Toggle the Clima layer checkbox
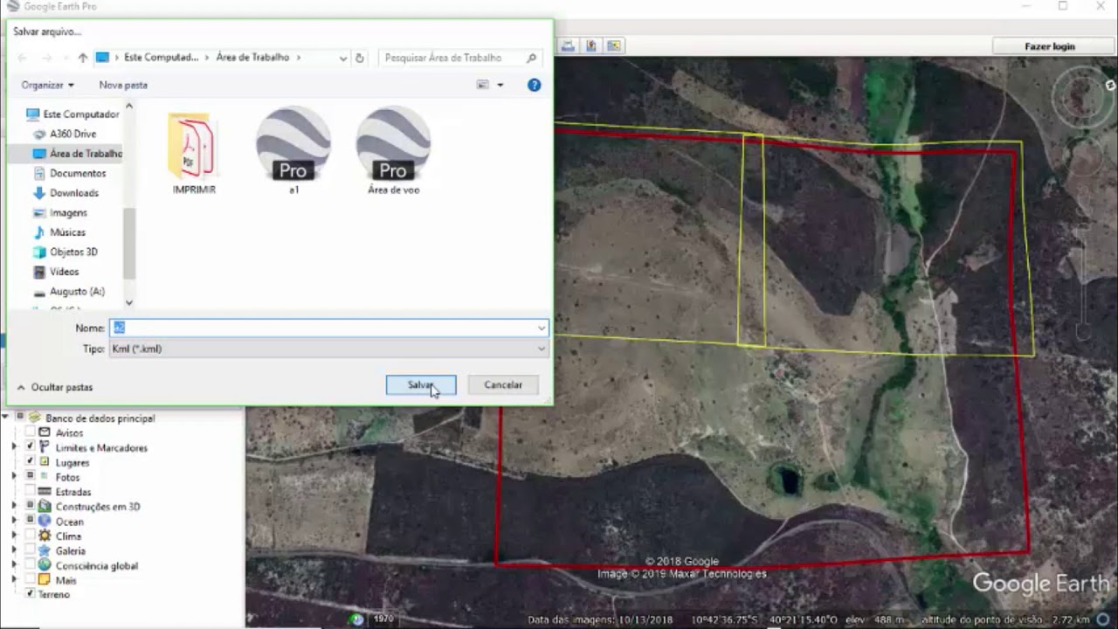 (31, 536)
